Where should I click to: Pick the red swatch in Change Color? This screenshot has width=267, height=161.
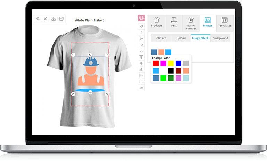(155, 63)
